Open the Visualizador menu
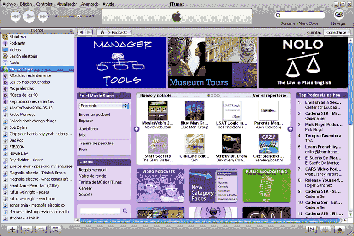This screenshot has width=354, height=236. point(67,4)
